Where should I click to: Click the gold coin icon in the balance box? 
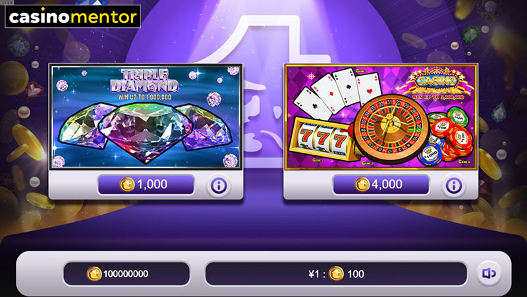click(94, 274)
